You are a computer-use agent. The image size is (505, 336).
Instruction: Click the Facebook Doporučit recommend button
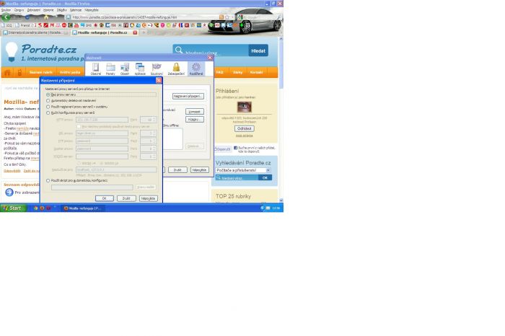[x=223, y=149]
